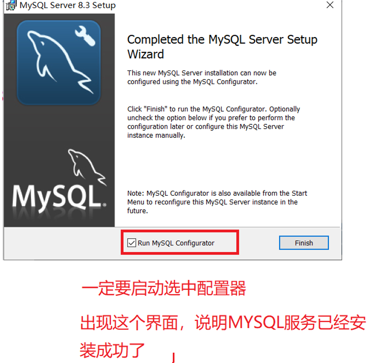
Task: Click the word "Wizard" in the heading
Action: point(146,54)
